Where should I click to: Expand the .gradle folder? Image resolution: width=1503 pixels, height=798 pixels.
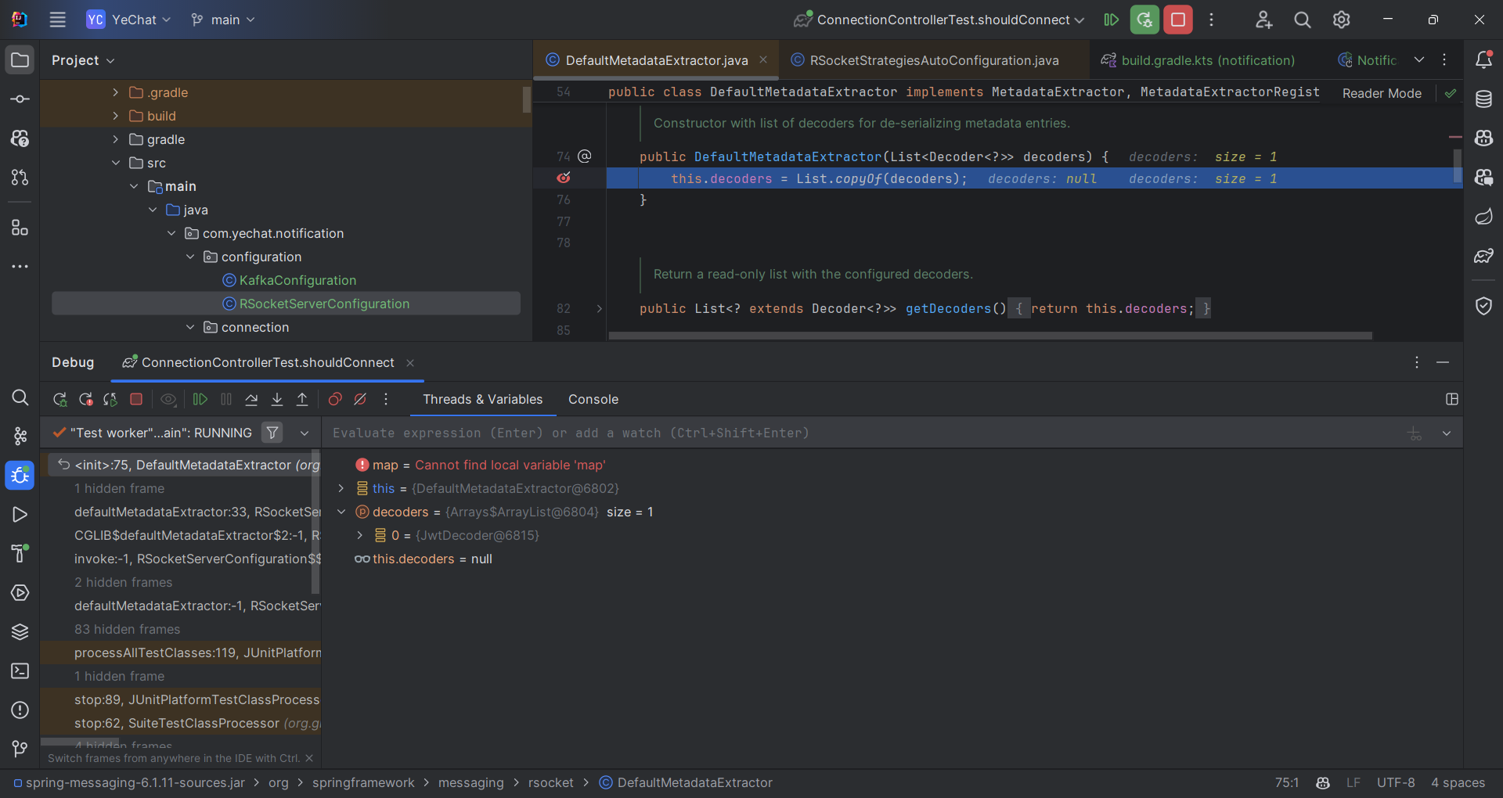pyautogui.click(x=116, y=92)
